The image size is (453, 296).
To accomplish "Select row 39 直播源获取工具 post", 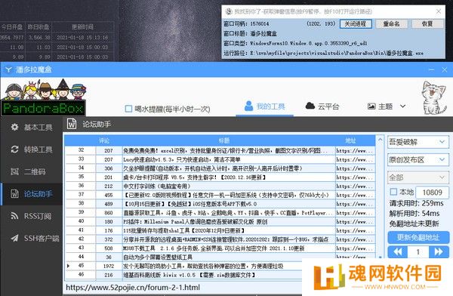I will pyautogui.click(x=220, y=213).
